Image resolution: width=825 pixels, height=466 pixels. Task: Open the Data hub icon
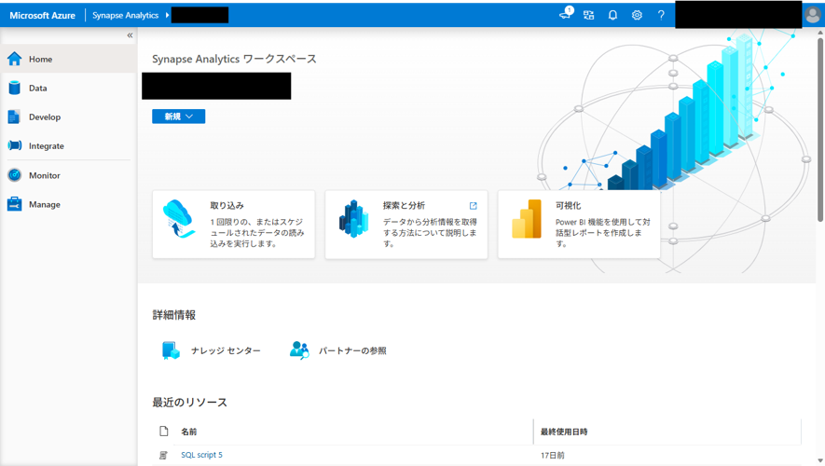click(x=14, y=88)
